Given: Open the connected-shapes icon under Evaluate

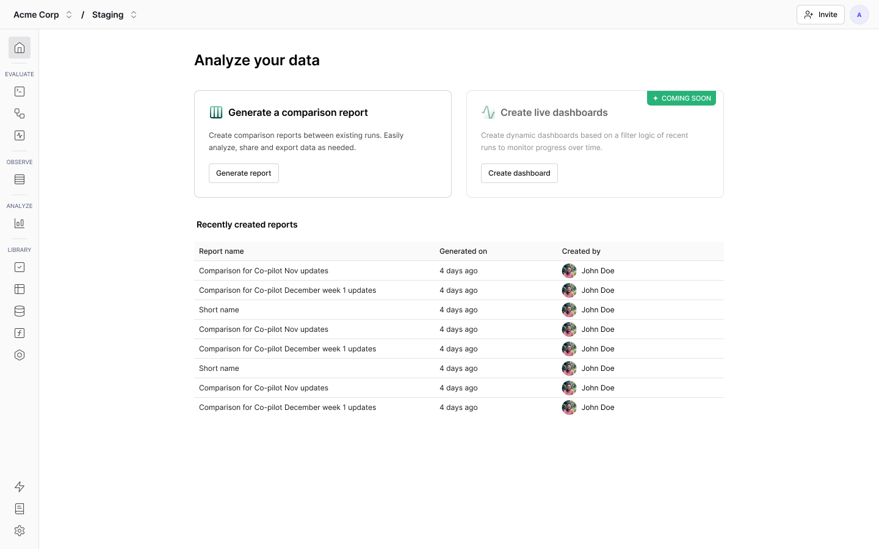Looking at the screenshot, I should point(20,113).
